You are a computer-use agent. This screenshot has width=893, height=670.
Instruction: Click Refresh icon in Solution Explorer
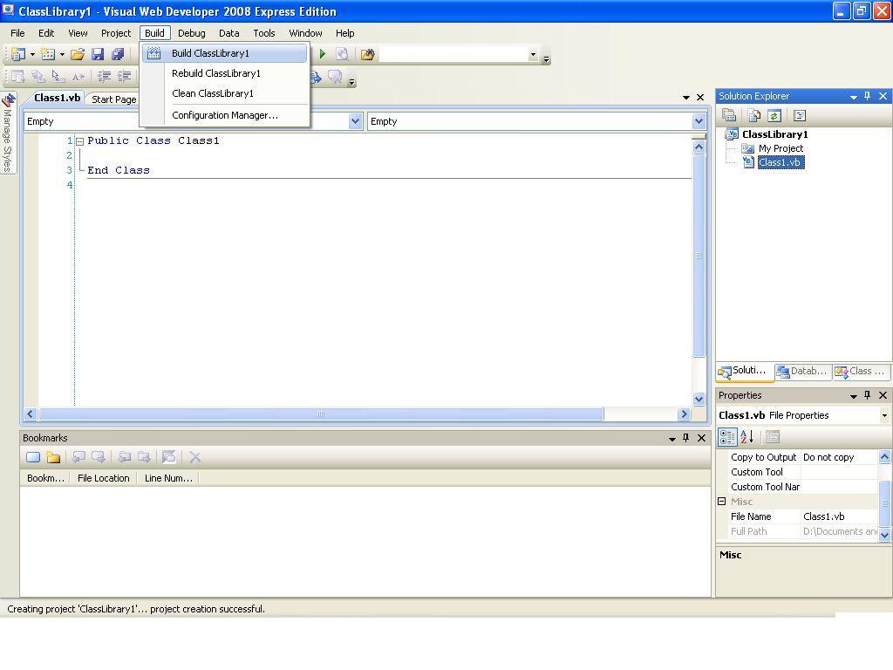coord(774,116)
